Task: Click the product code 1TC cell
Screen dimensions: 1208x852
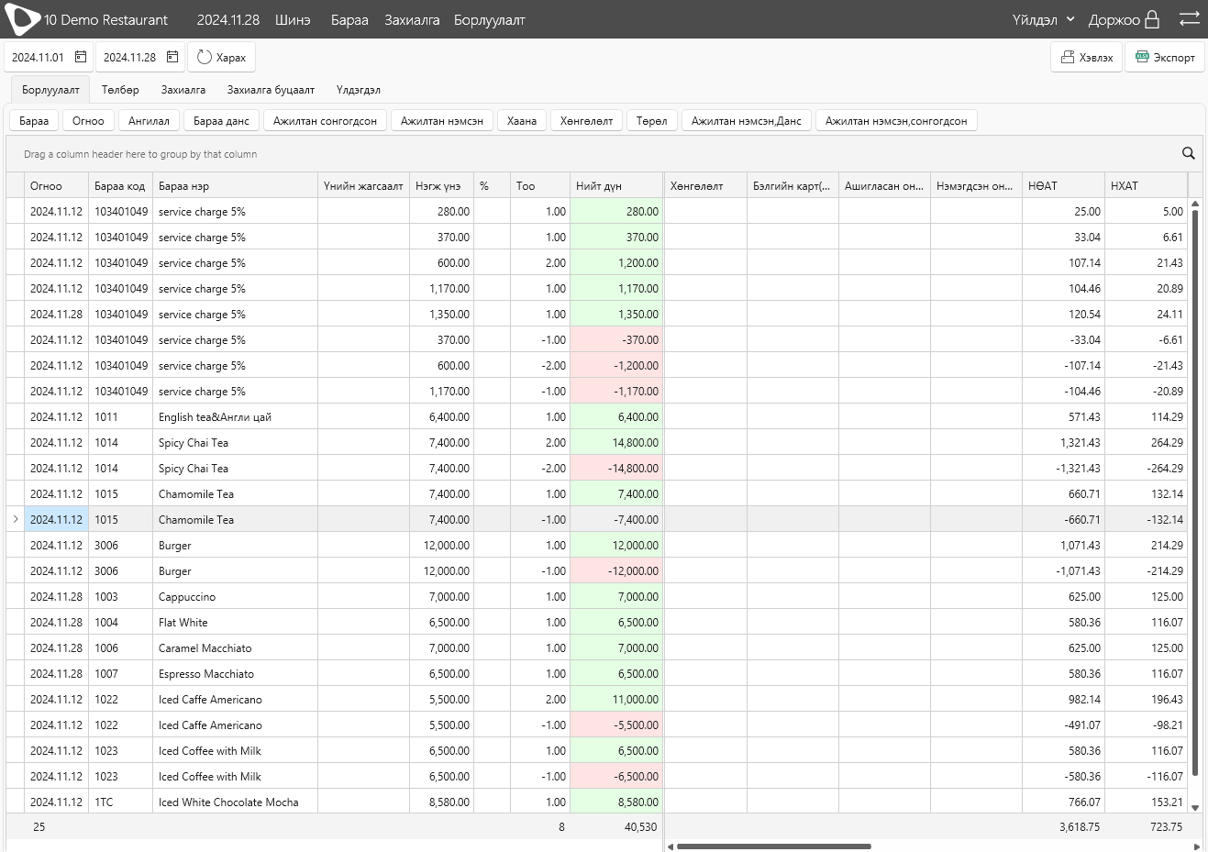Action: coord(120,802)
